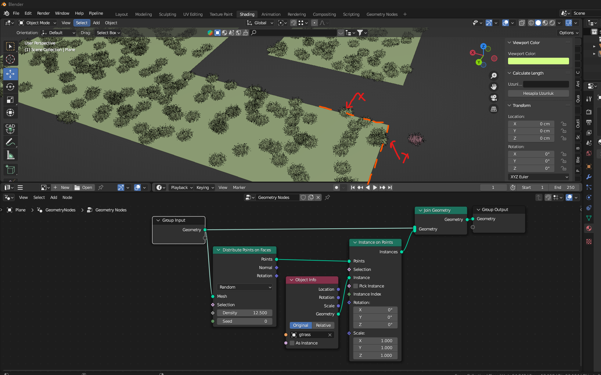601x375 pixels.
Task: Select the Add Cube tool
Action: 10,170
